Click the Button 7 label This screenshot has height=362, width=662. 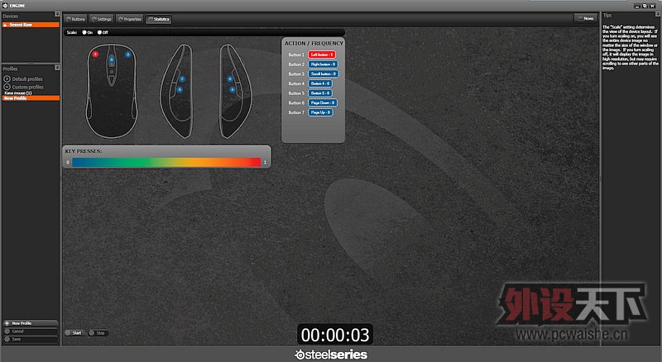[x=296, y=112]
